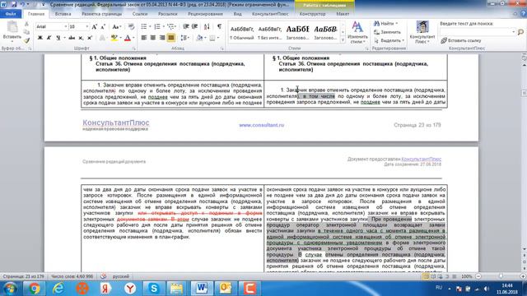527x296 pixels.
Task: Switch to the Рецензирование tab
Action: (x=205, y=14)
